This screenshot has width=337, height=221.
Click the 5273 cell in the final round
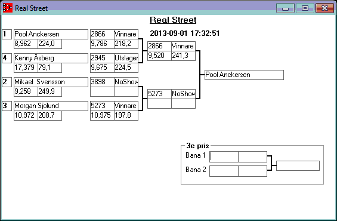[159, 94]
